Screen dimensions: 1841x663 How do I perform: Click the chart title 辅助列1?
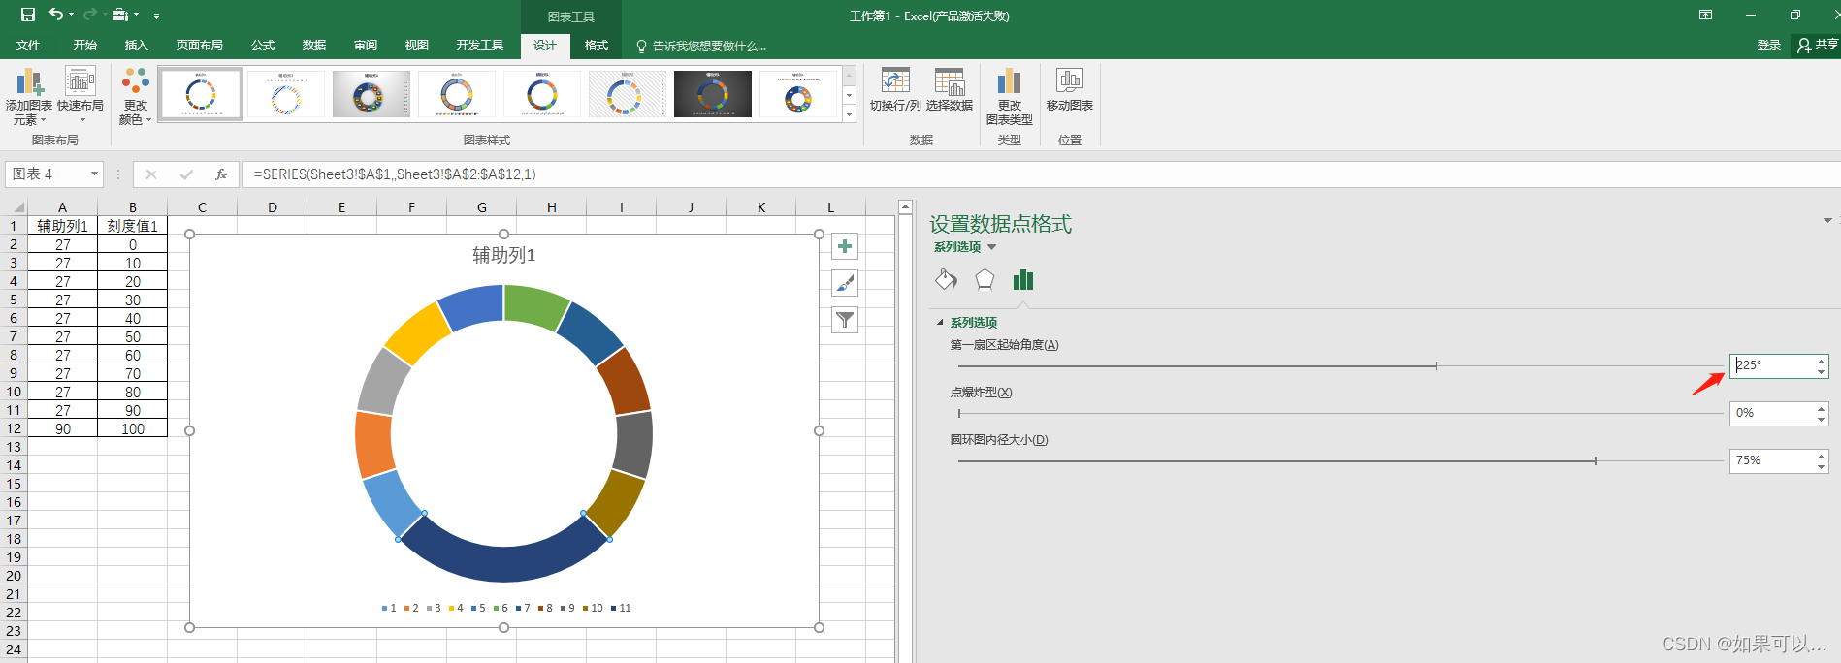tap(503, 255)
